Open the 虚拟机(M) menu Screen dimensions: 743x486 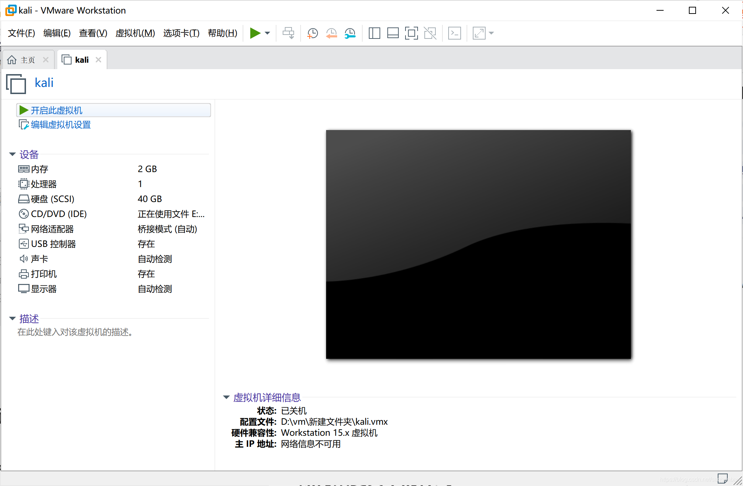click(135, 33)
